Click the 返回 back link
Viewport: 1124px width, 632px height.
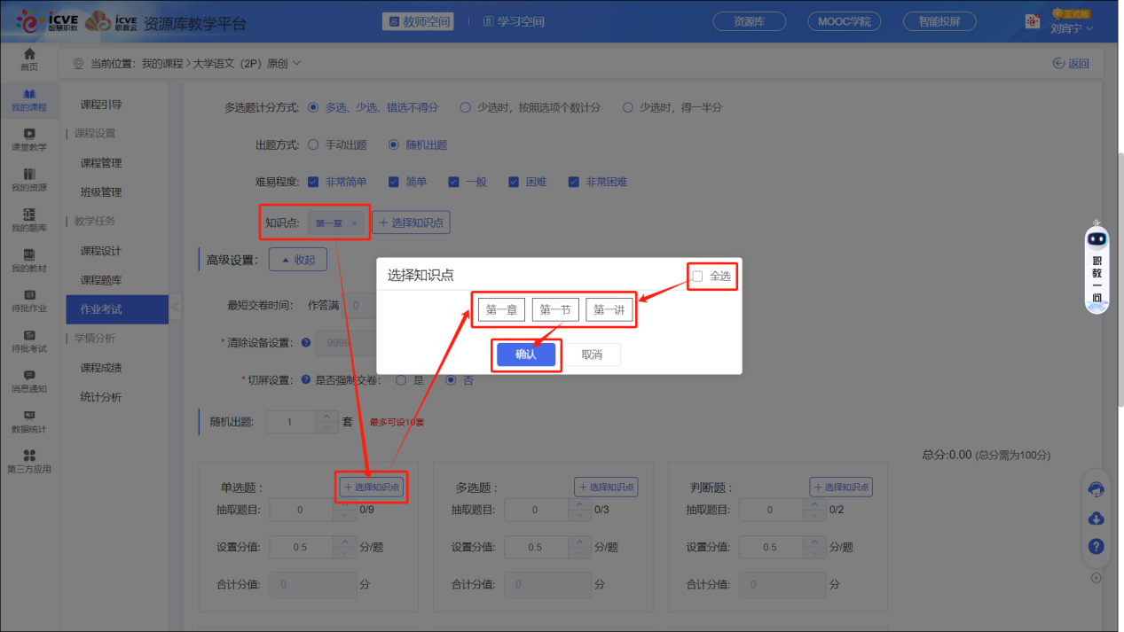[1071, 63]
